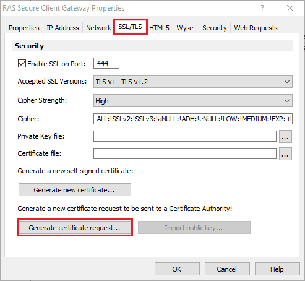305x281 pixels.
Task: Click the SSL port number field
Action: [106, 63]
